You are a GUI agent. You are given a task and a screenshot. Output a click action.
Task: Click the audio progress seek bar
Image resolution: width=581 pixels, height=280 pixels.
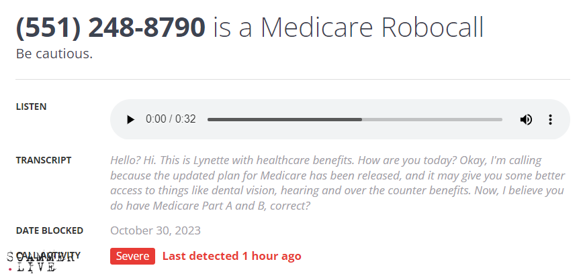tap(355, 119)
